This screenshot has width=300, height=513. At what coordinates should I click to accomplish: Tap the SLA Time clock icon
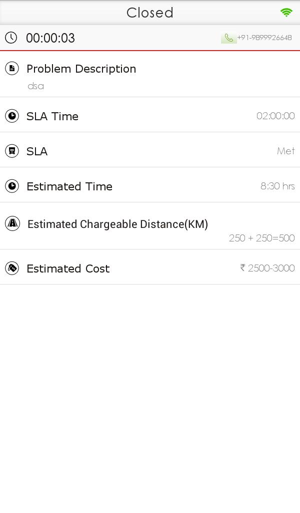(x=12, y=116)
